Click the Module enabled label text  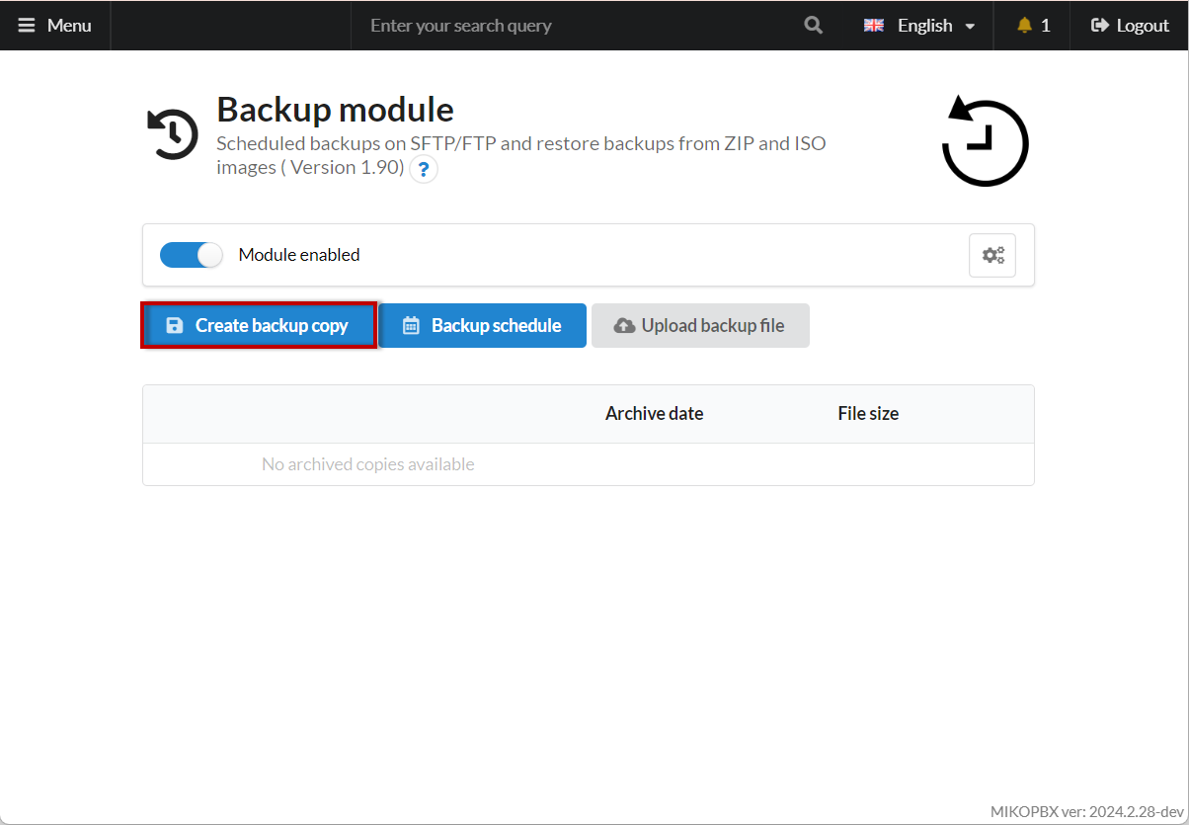click(x=299, y=255)
